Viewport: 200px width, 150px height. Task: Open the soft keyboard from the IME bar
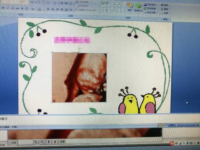click(x=191, y=143)
